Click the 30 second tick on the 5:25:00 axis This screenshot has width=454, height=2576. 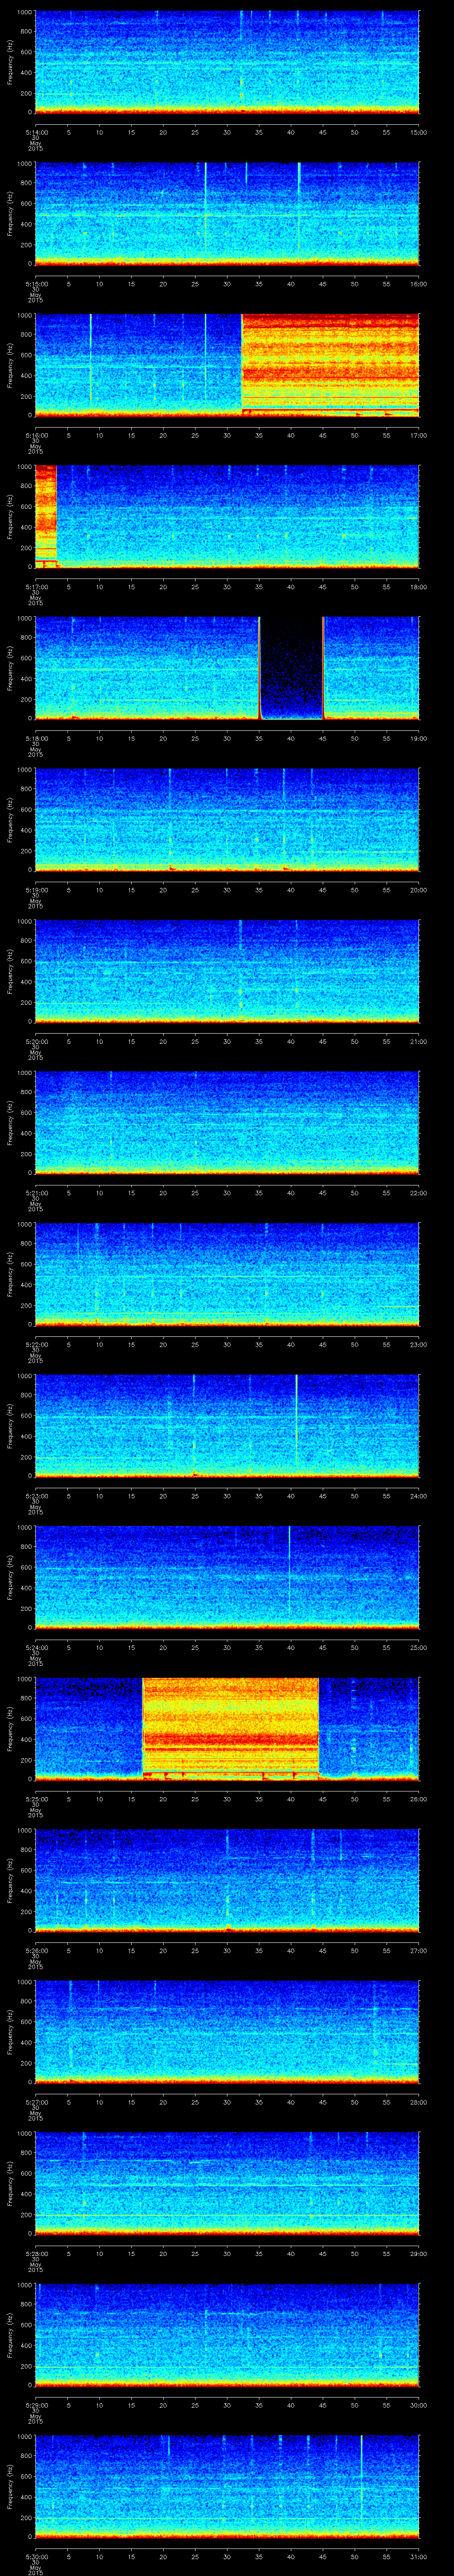coord(227,1799)
